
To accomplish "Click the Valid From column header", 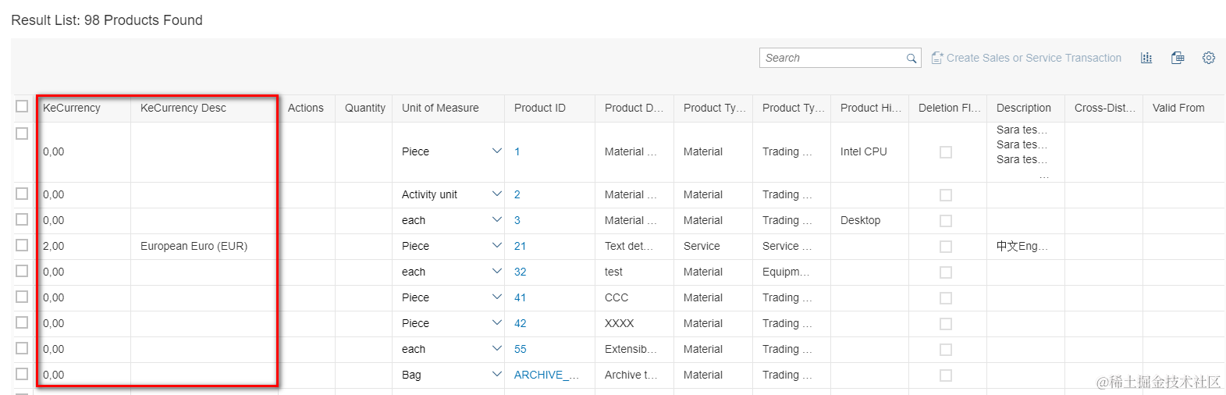I will 1178,108.
